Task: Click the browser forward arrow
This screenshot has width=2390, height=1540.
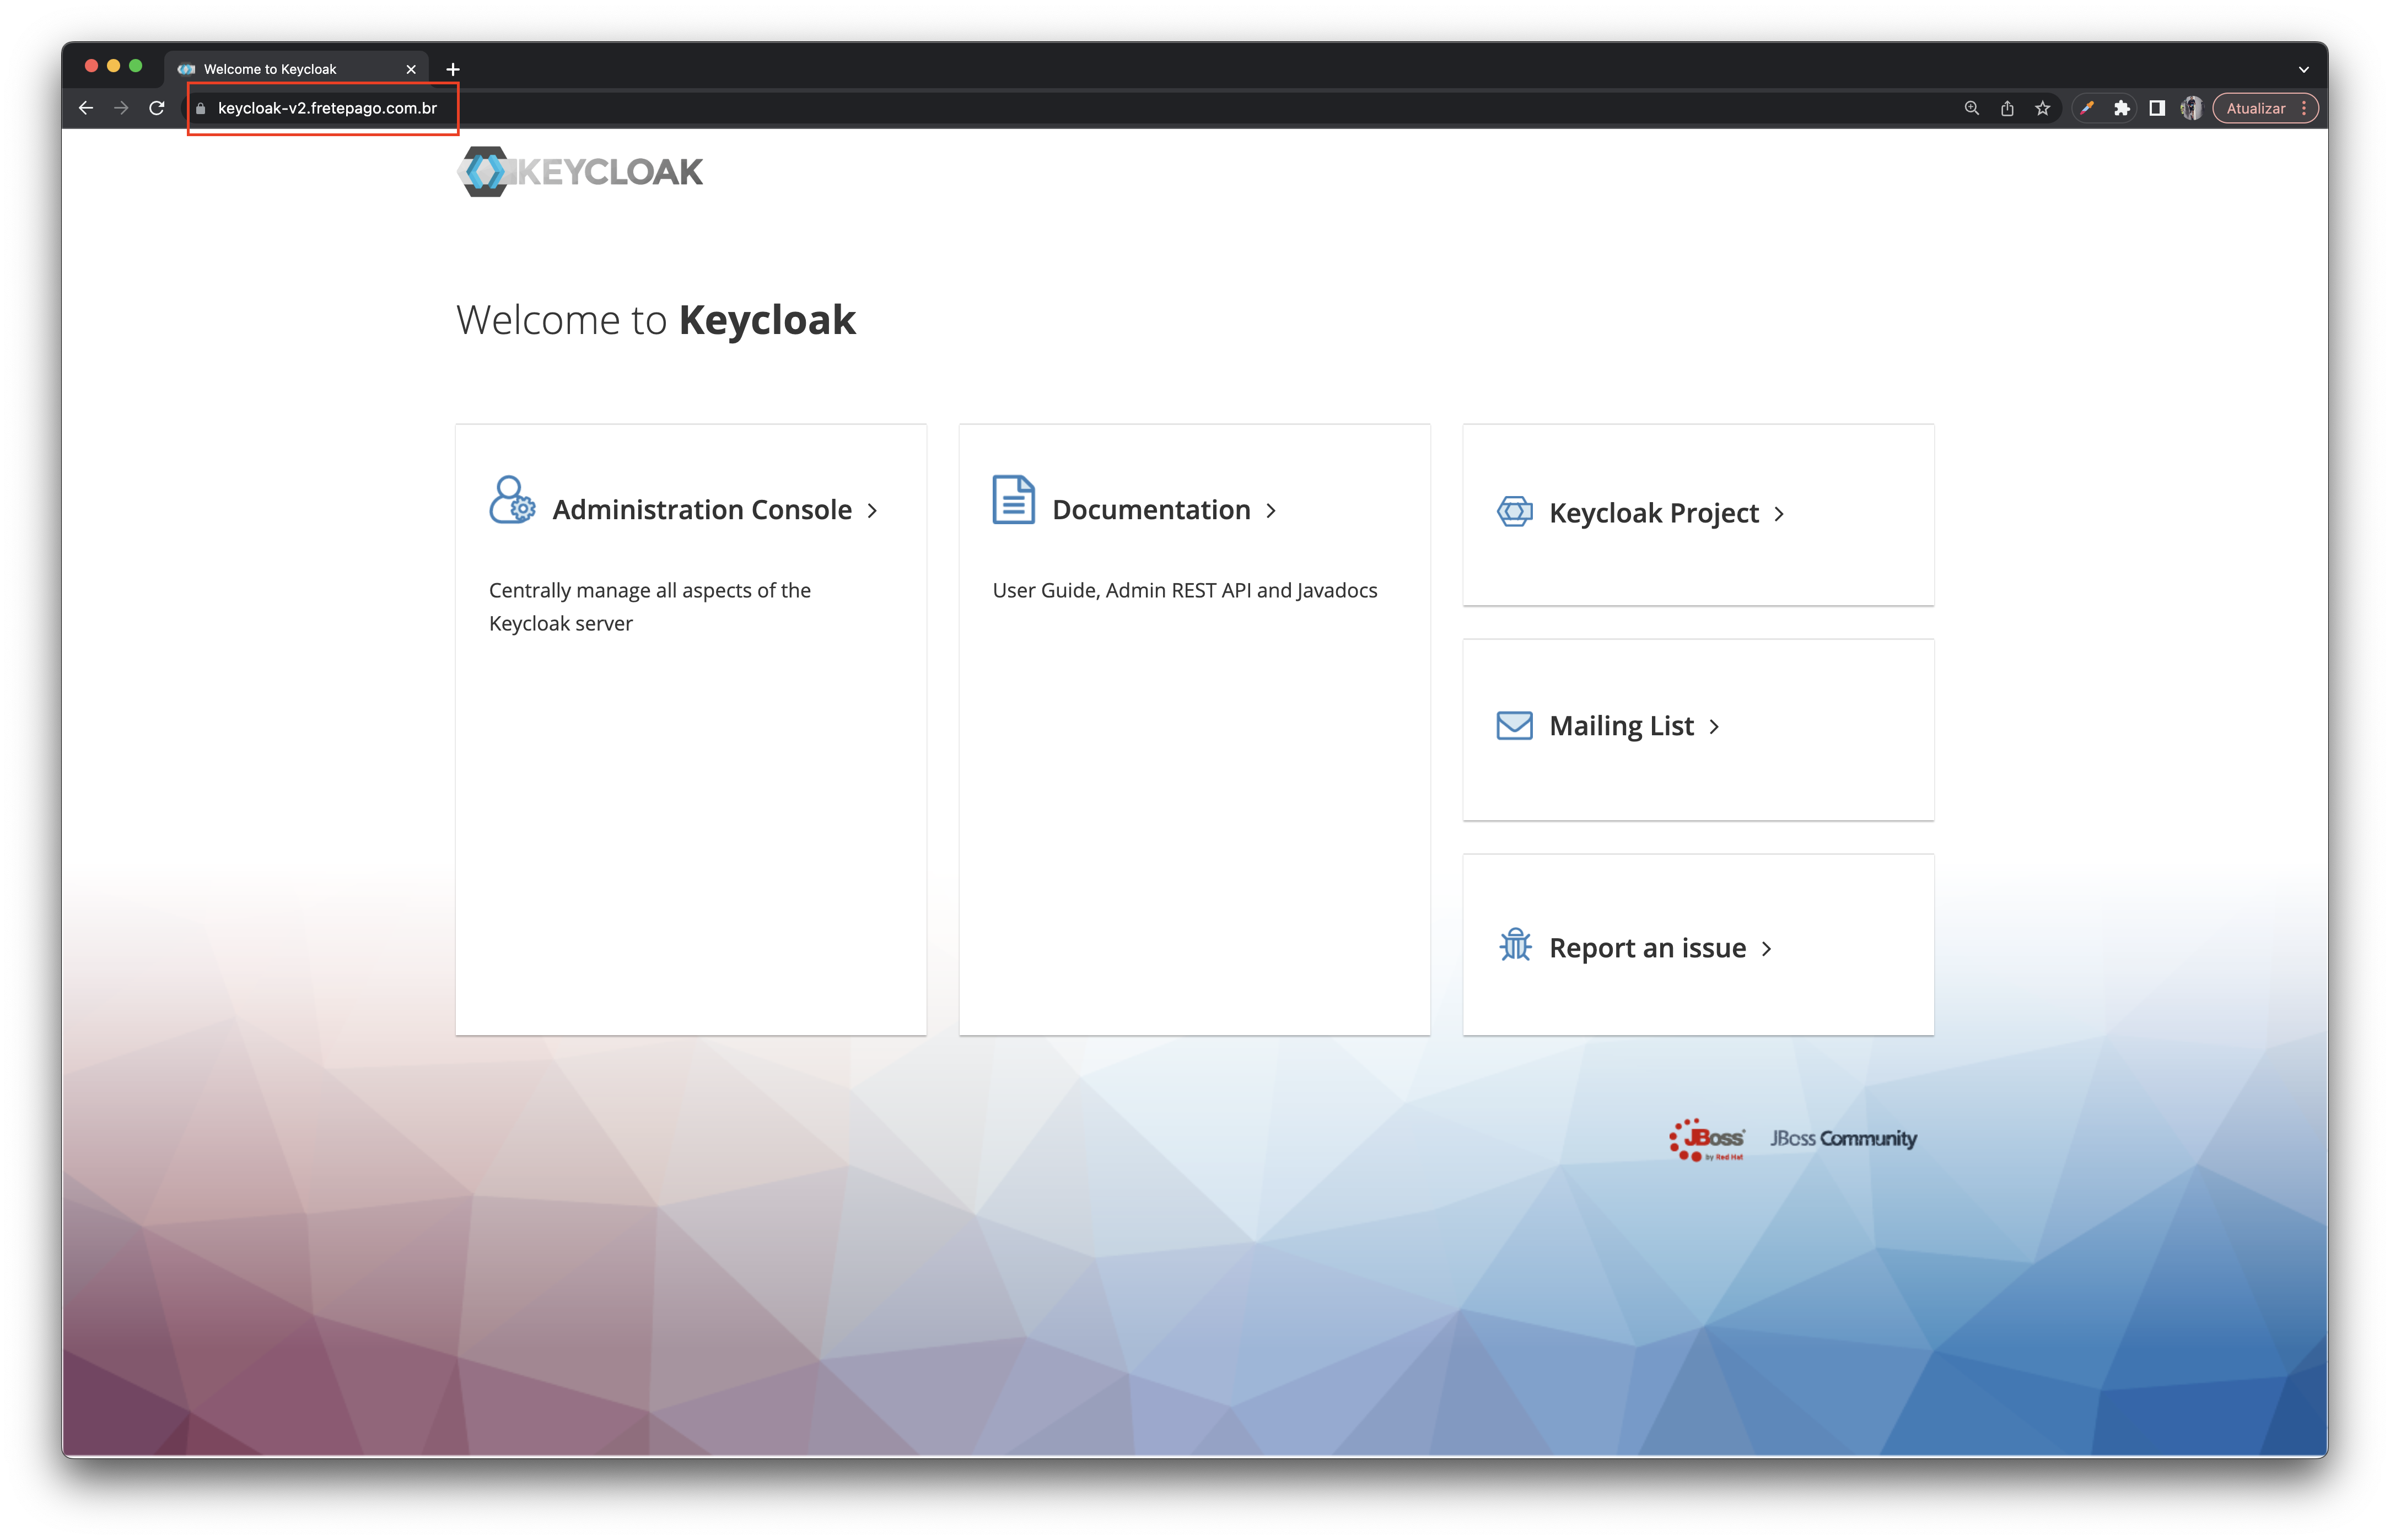Action: point(121,108)
